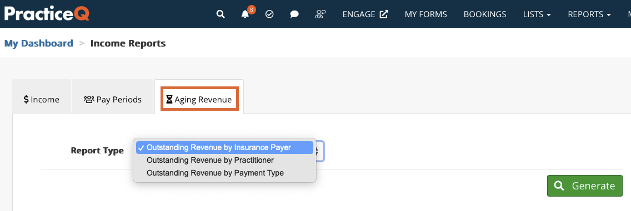
Task: Click the people group icon in navbar
Action: tap(320, 14)
